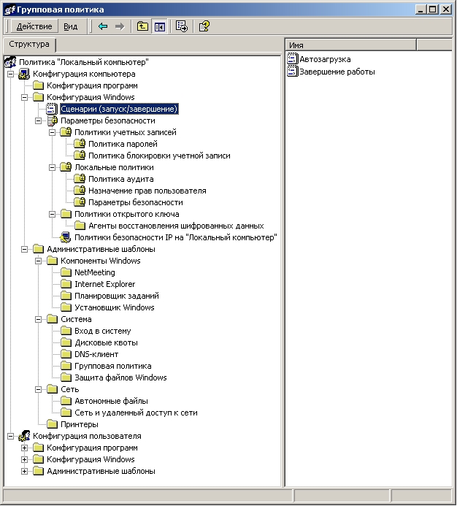457x506 pixels.
Task: Toggle the show/hide console tree icon
Action: [159, 26]
